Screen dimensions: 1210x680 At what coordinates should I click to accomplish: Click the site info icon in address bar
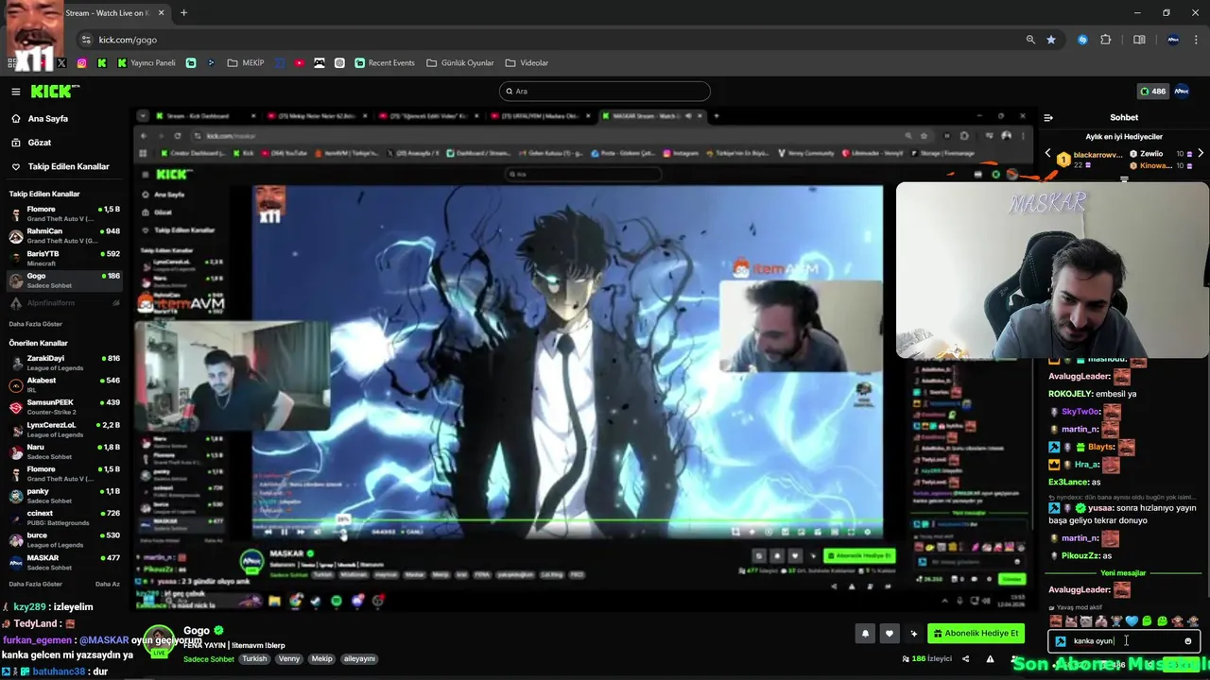click(x=87, y=40)
